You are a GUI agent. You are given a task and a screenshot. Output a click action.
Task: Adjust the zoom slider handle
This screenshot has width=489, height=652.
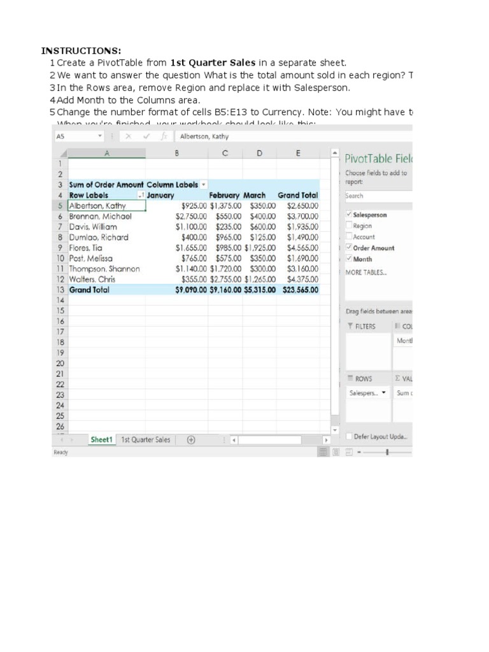(x=387, y=452)
